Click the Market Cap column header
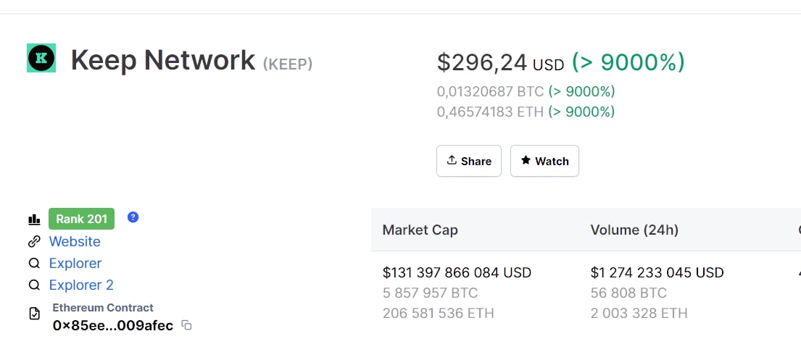 pos(420,230)
